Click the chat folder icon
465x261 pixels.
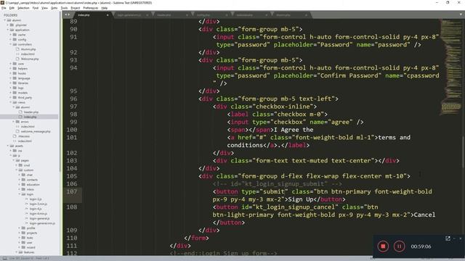pos(23,175)
